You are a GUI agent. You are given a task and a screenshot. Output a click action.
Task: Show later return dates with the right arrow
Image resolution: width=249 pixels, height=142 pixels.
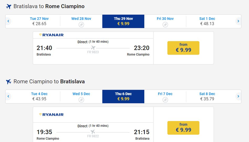coord(238,96)
